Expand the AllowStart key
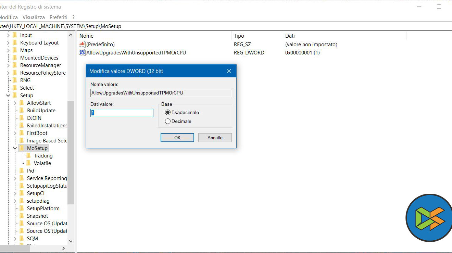This screenshot has height=253, width=452. click(x=15, y=103)
